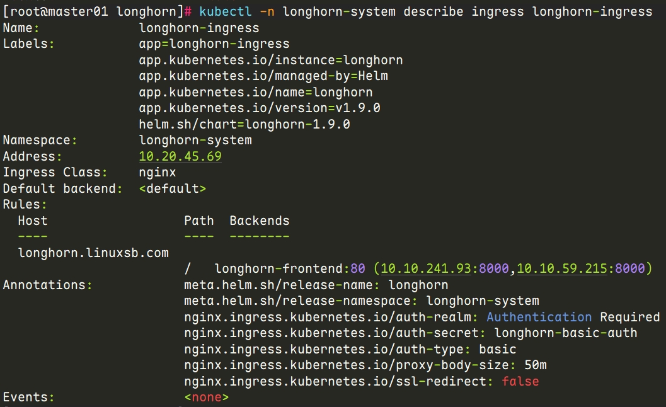
Task: Click the nginx Ingress Class value
Action: click(x=158, y=172)
